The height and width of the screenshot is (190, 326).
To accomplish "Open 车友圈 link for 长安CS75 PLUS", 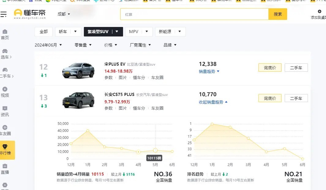I will pyautogui.click(x=157, y=108).
